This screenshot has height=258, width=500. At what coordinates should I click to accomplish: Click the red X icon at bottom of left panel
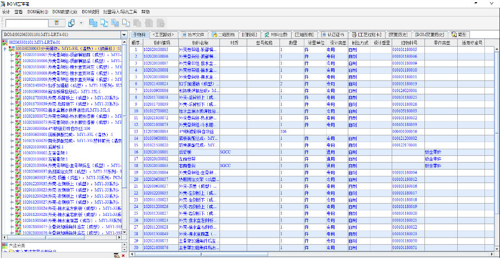pos(123,255)
